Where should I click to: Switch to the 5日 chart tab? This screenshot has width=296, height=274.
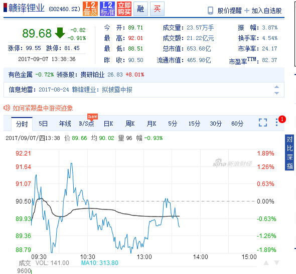pos(43,123)
